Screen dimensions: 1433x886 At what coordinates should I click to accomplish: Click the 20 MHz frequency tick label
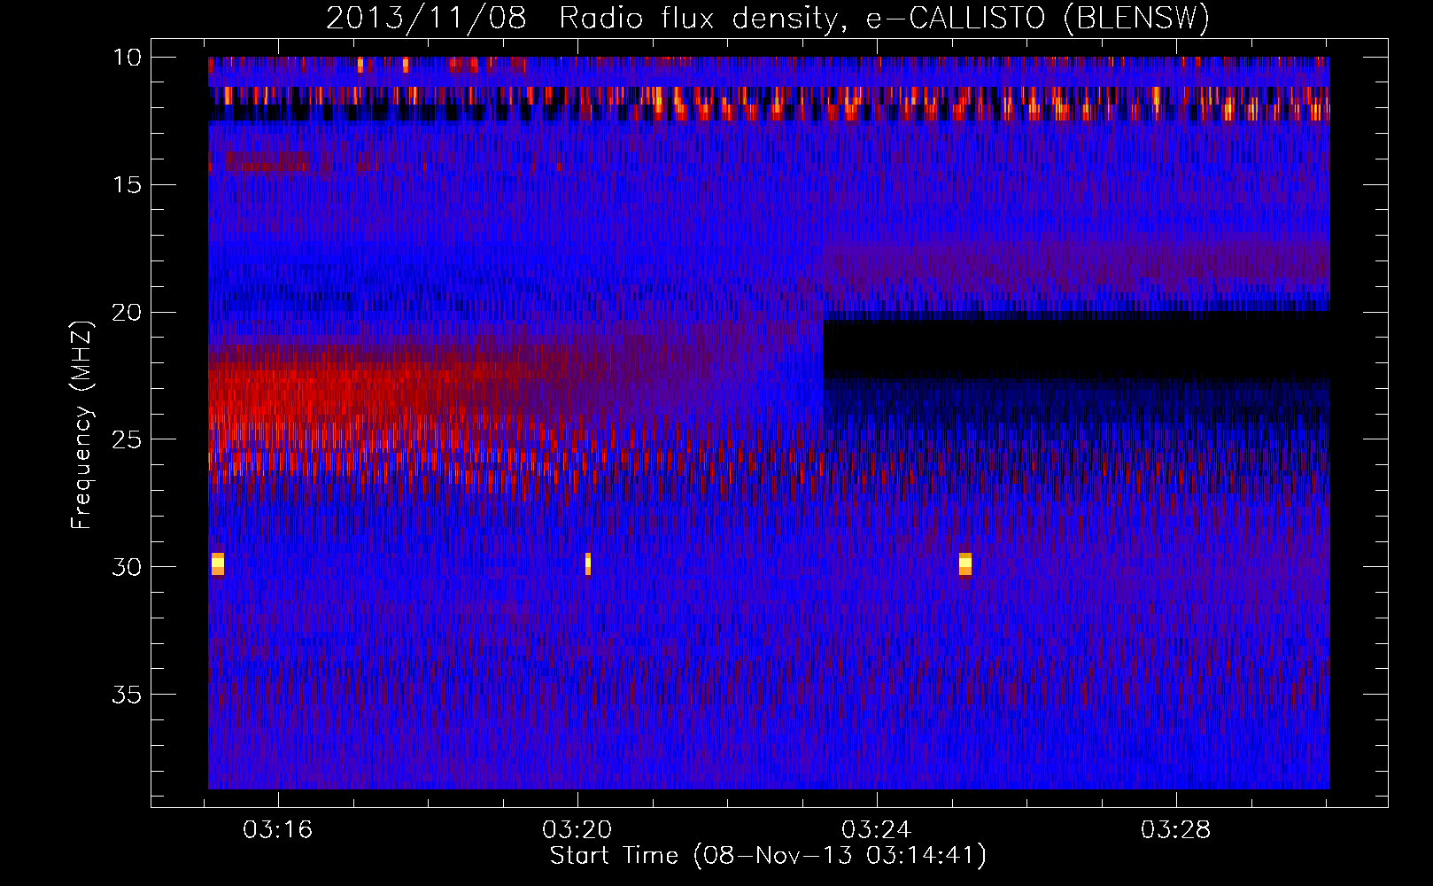pyautogui.click(x=127, y=312)
